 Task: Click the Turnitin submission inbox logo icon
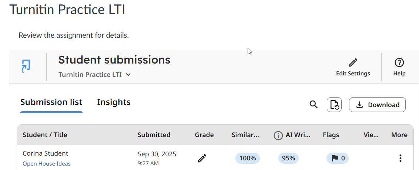click(x=26, y=67)
